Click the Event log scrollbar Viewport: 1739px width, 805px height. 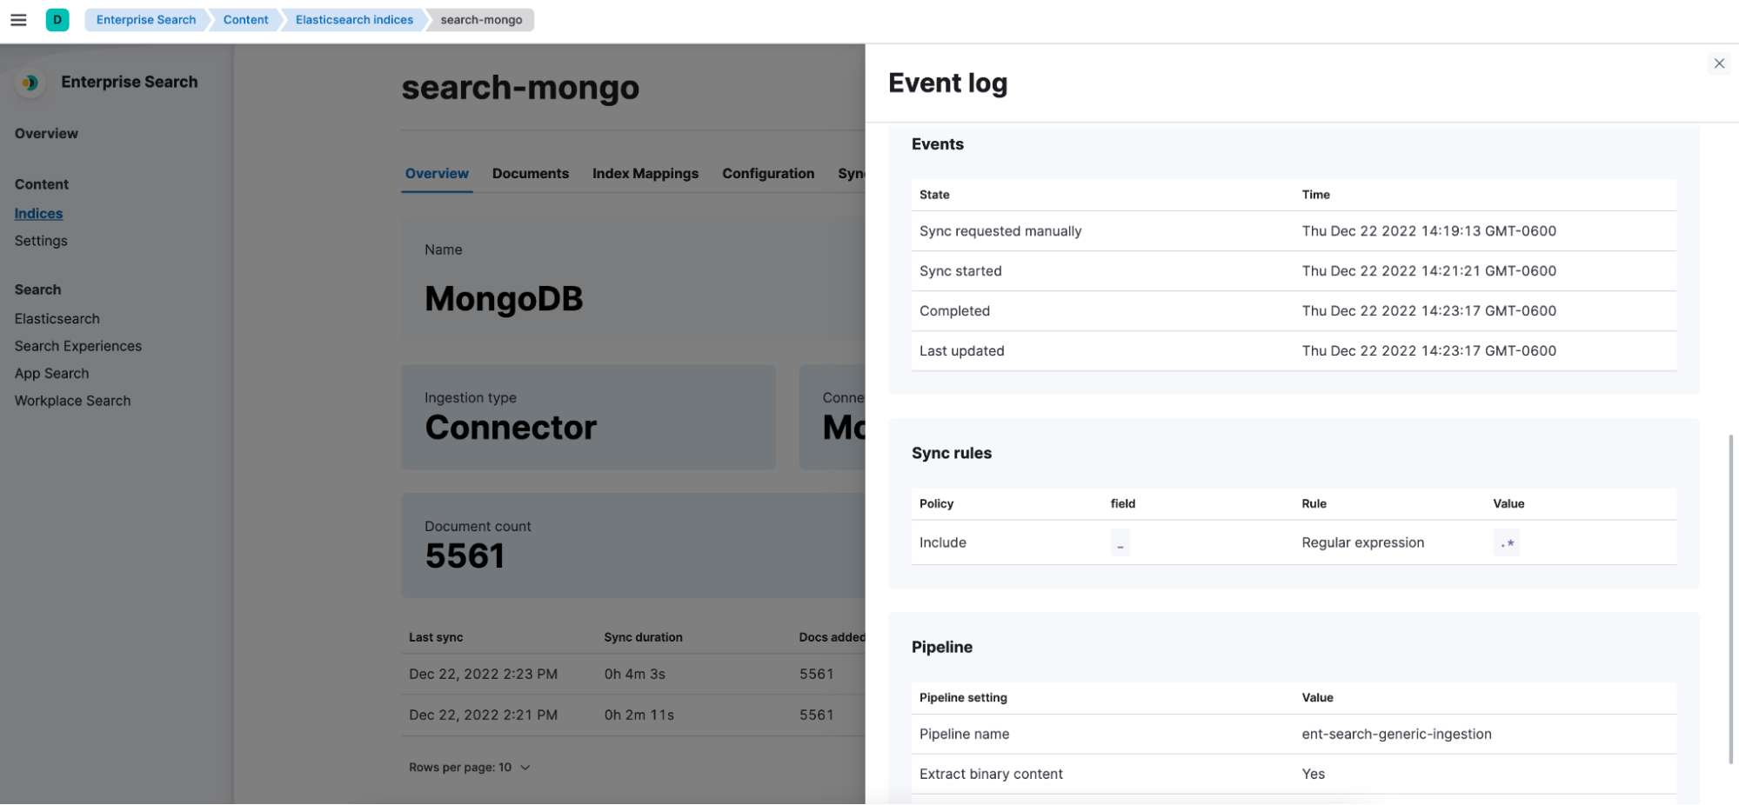click(1730, 600)
